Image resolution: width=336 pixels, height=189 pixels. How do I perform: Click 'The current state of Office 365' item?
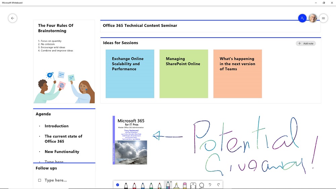coord(64,139)
